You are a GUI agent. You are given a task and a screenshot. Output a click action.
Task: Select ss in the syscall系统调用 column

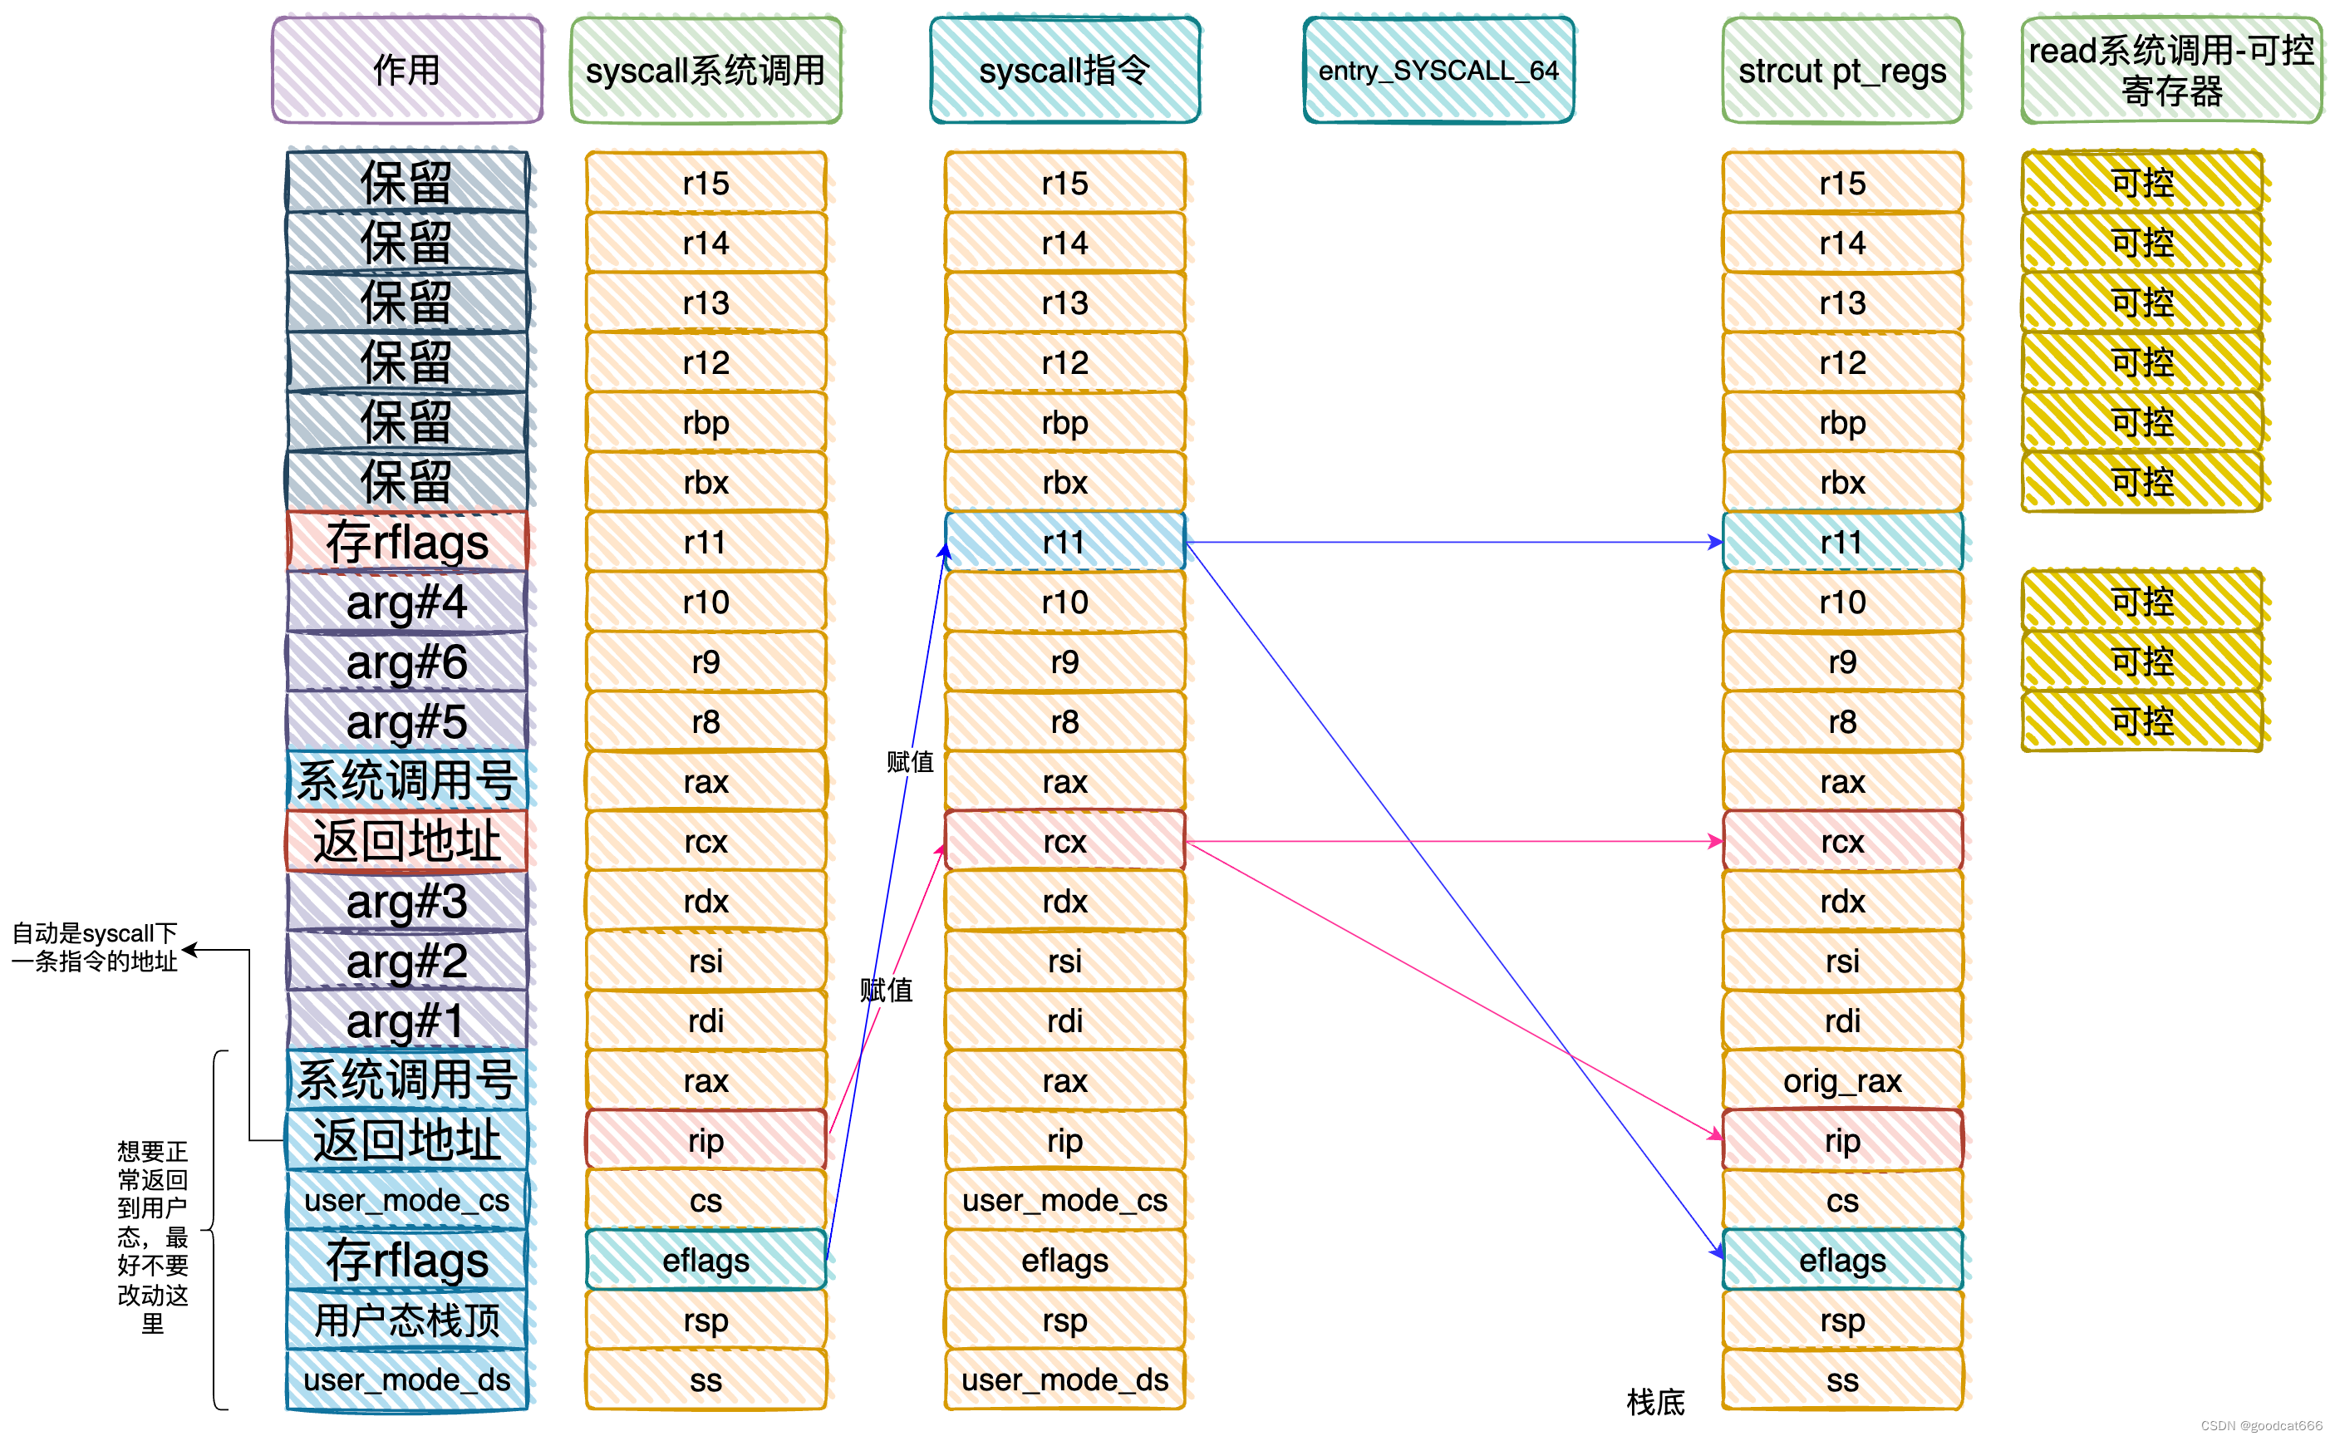click(x=706, y=1380)
